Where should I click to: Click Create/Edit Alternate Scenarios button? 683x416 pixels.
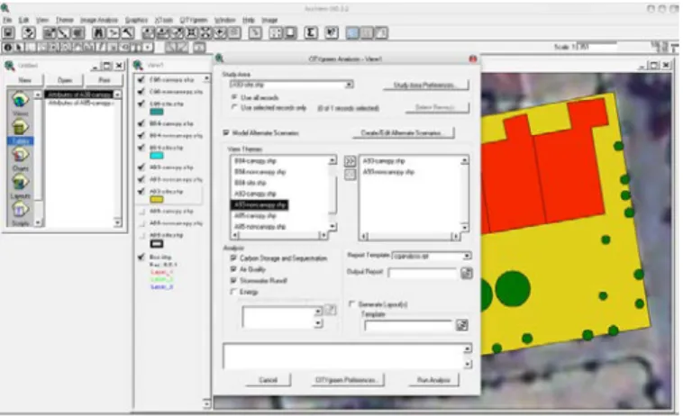(404, 132)
